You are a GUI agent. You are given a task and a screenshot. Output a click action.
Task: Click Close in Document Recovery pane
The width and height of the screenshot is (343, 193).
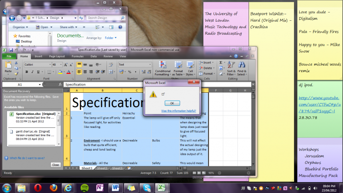click(56, 165)
